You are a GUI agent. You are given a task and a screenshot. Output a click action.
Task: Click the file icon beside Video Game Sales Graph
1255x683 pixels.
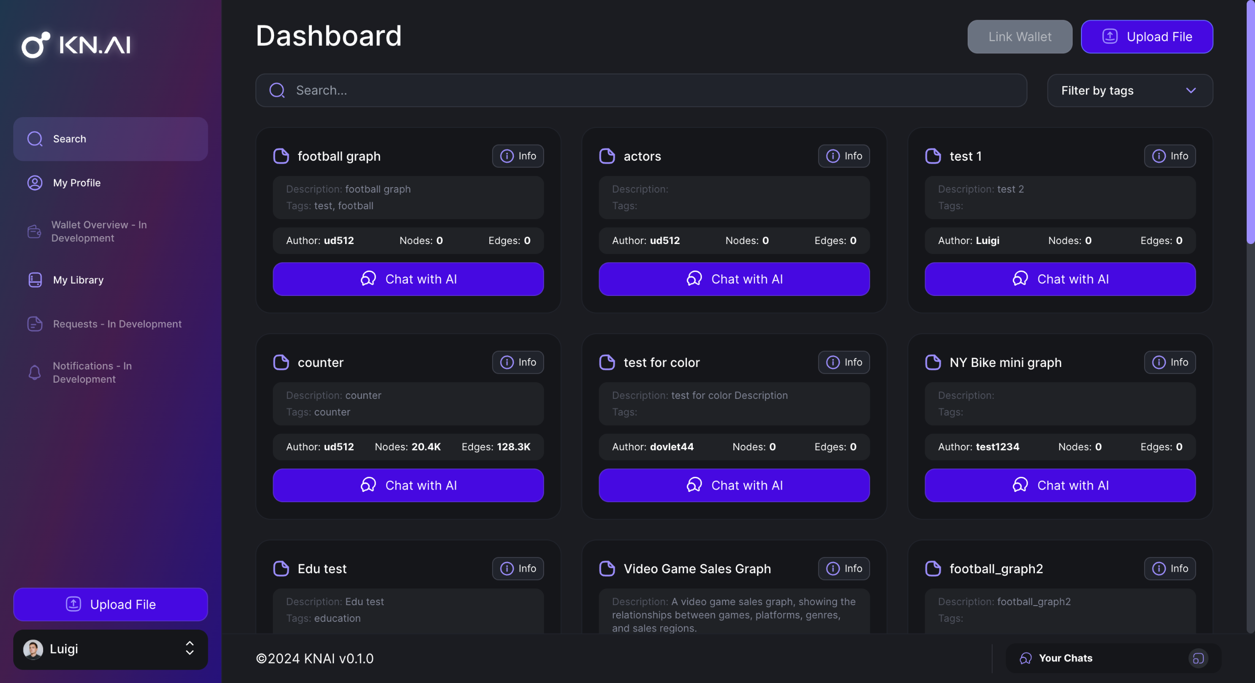click(x=607, y=568)
